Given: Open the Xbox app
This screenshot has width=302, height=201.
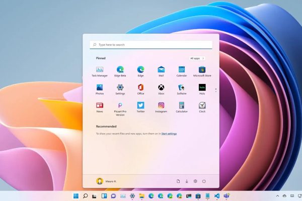Looking at the screenshot, I should point(161,89).
